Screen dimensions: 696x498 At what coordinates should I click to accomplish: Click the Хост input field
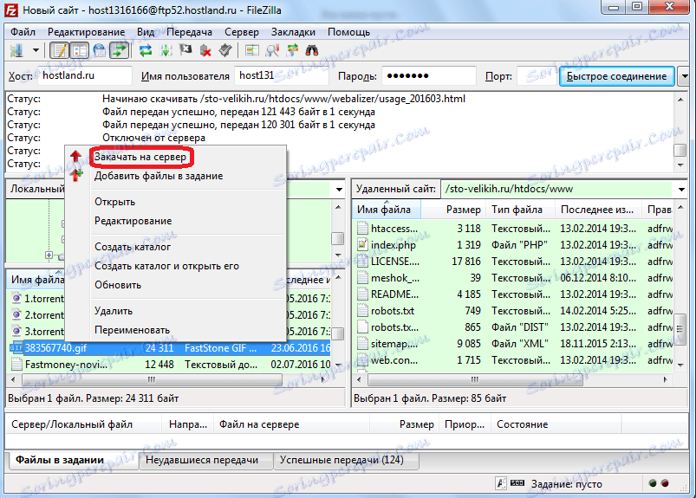pyautogui.click(x=84, y=76)
